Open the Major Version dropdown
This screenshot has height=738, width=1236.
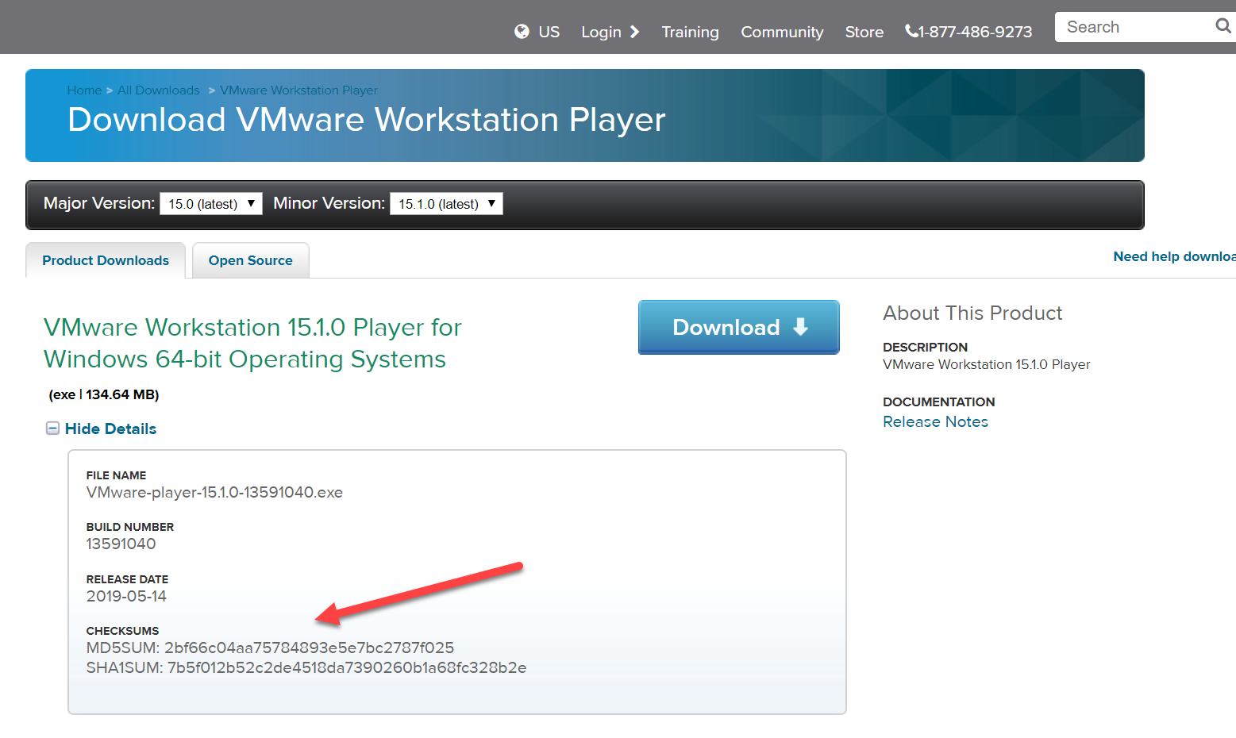tap(210, 204)
